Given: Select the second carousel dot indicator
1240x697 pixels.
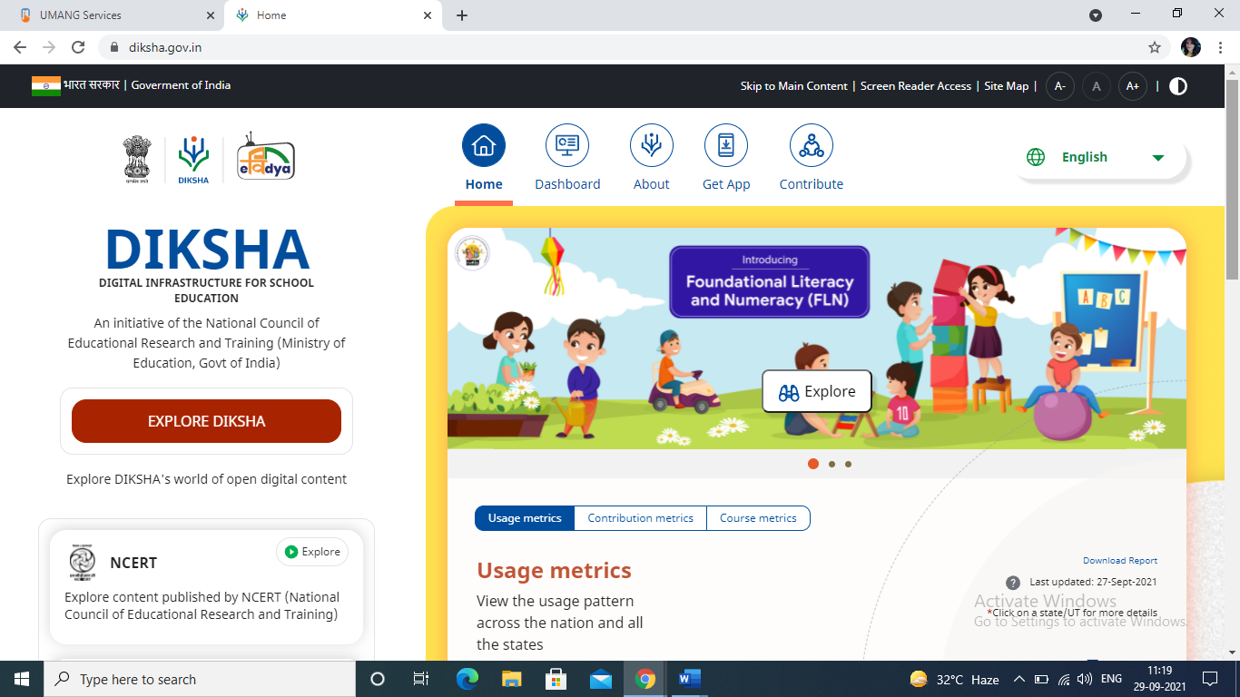Looking at the screenshot, I should click(x=831, y=464).
